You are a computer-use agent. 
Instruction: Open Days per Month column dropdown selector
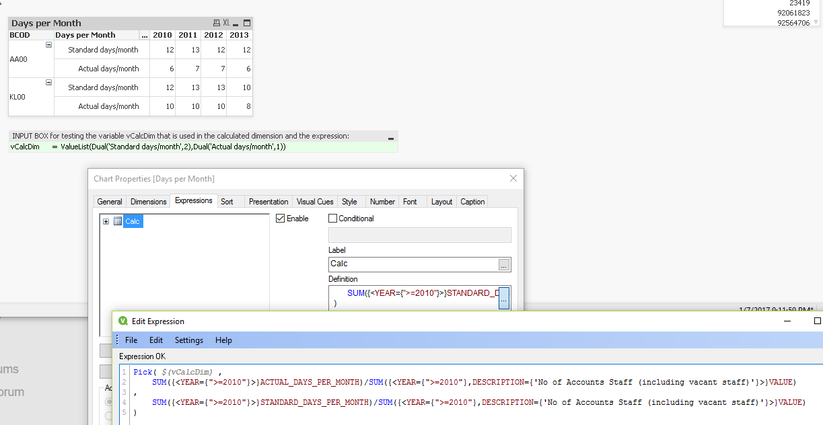[145, 35]
